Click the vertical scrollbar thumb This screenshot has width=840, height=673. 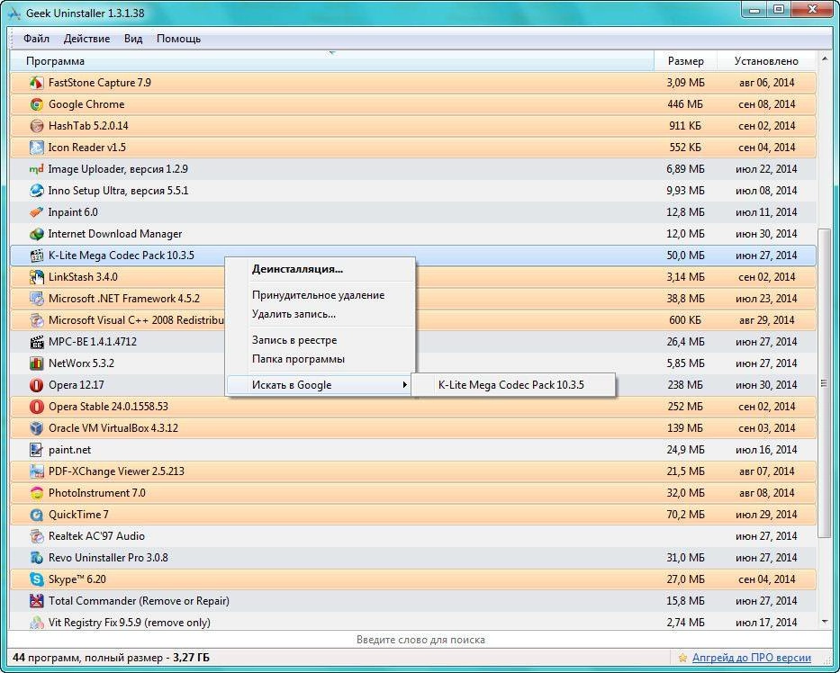825,382
